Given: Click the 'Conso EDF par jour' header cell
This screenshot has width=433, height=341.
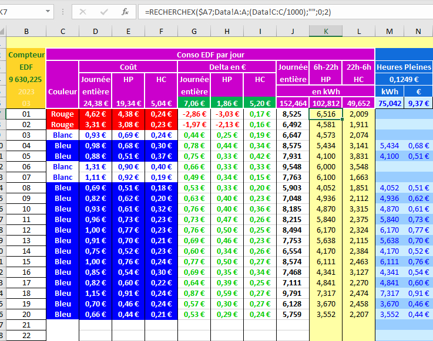Looking at the screenshot, I should tap(210, 54).
